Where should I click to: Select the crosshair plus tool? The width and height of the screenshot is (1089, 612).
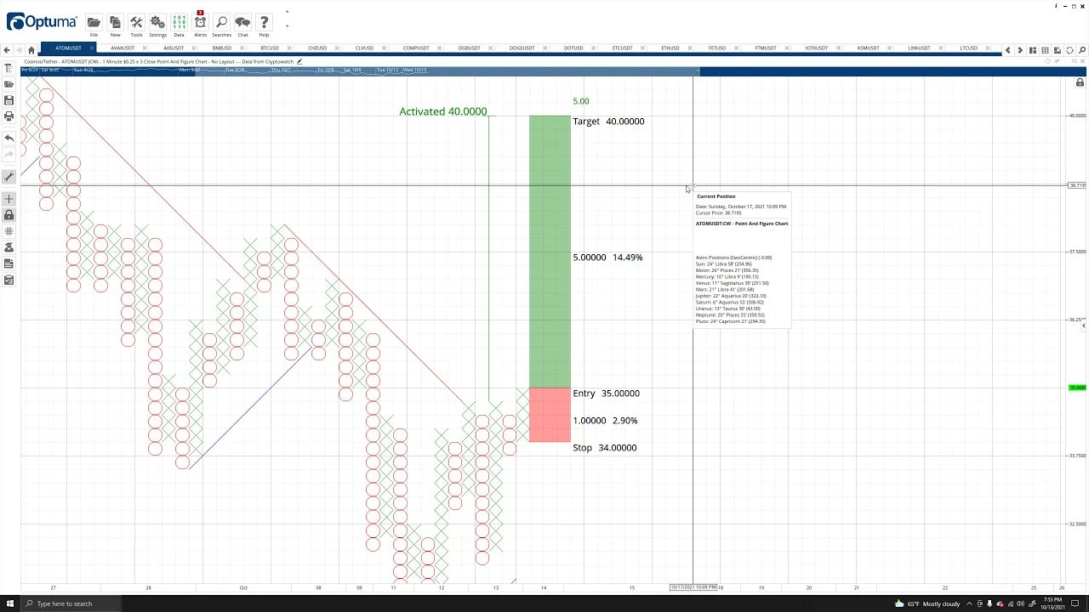pyautogui.click(x=9, y=199)
